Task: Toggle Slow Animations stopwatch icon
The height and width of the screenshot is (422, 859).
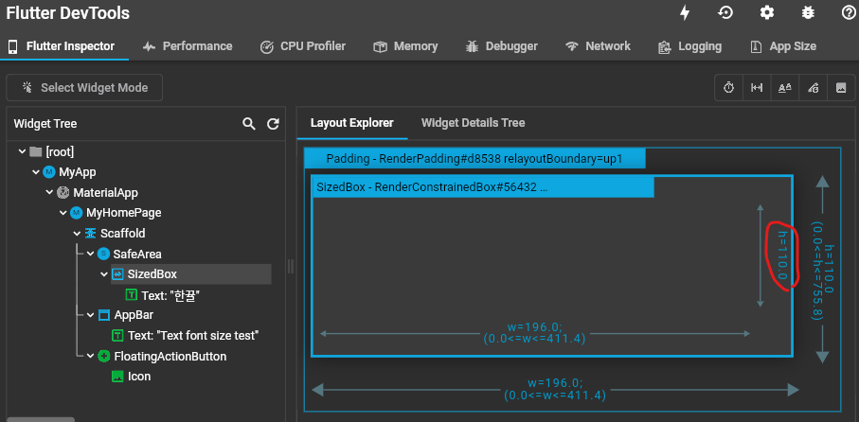Action: point(728,88)
